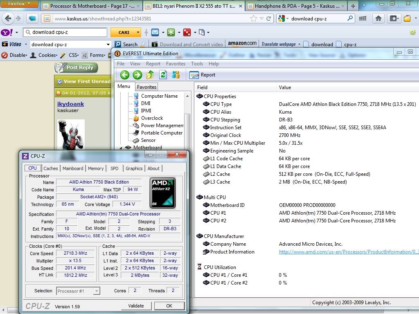The image size is (419, 314).
Task: Click amazon.com toolbar button
Action: tap(242, 43)
